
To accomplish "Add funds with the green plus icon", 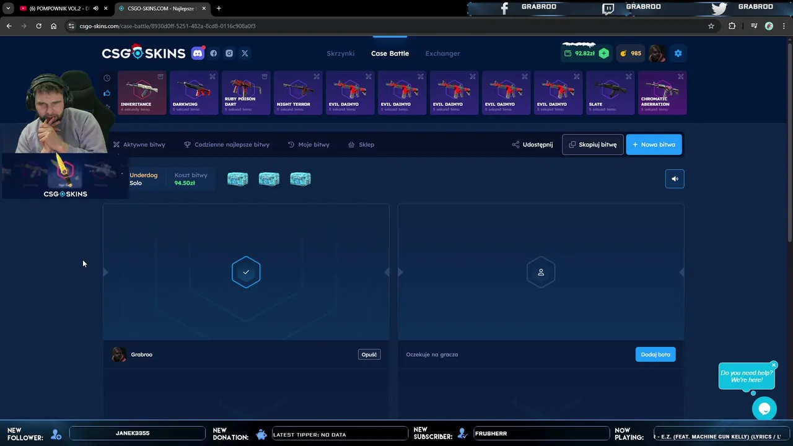I will pyautogui.click(x=603, y=53).
